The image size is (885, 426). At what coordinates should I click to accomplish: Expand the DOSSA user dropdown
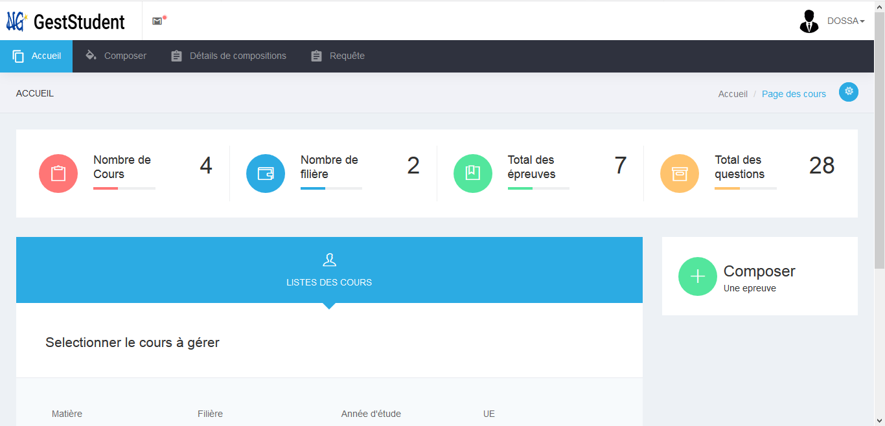(845, 21)
